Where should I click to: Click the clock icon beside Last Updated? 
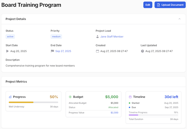pos(142,51)
